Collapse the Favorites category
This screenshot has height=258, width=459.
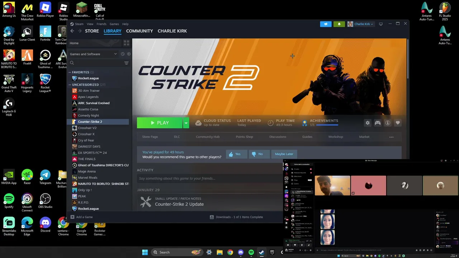70,72
